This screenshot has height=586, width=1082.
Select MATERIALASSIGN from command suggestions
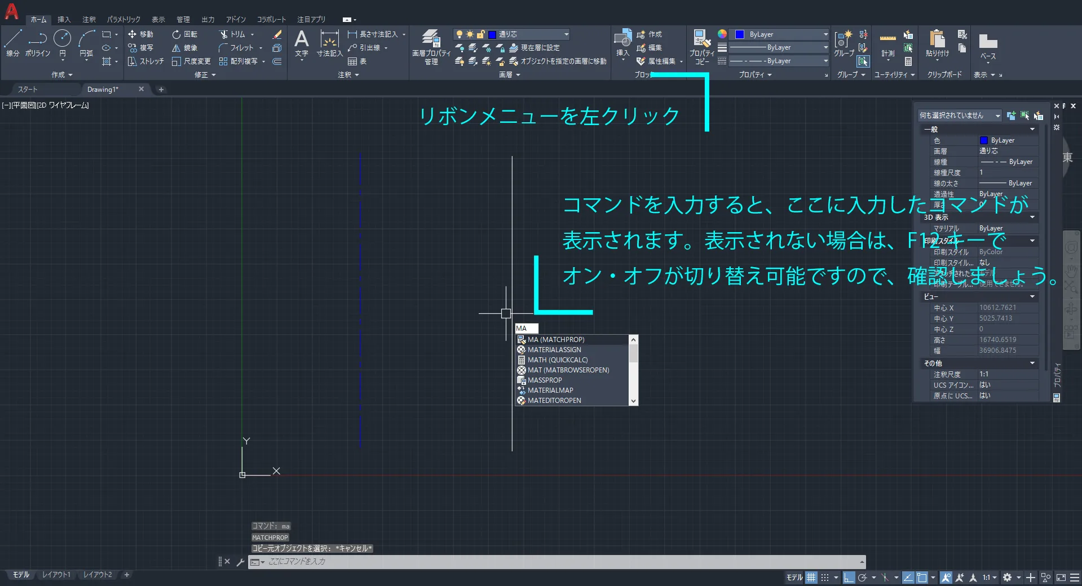(554, 350)
